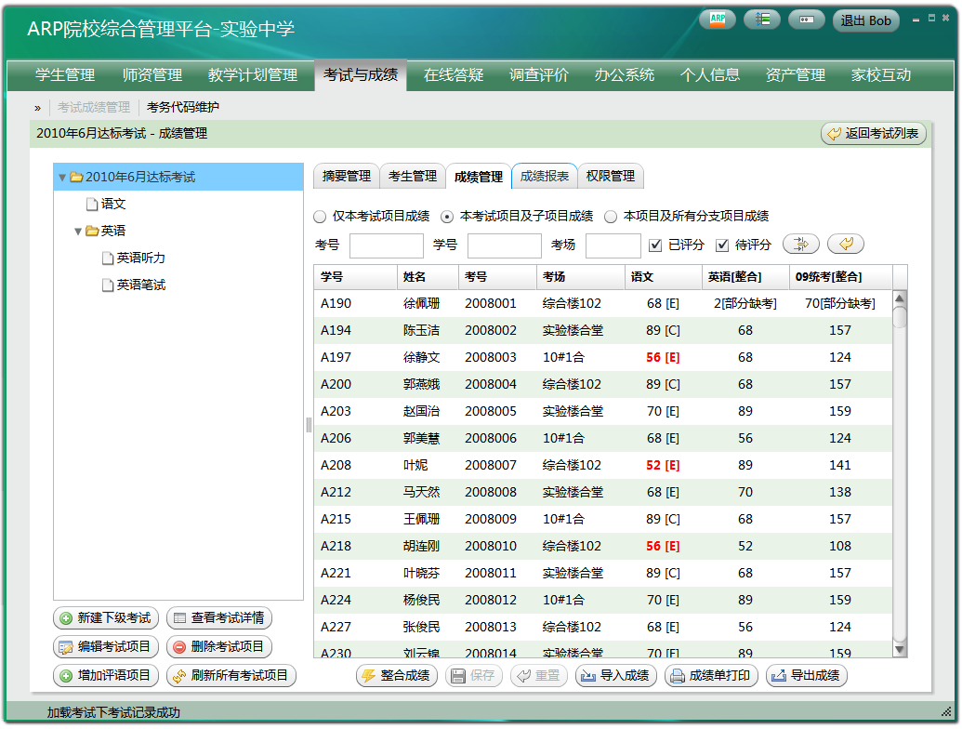Select 本项目及所有分支项目成绩 radio button

pyautogui.click(x=611, y=217)
